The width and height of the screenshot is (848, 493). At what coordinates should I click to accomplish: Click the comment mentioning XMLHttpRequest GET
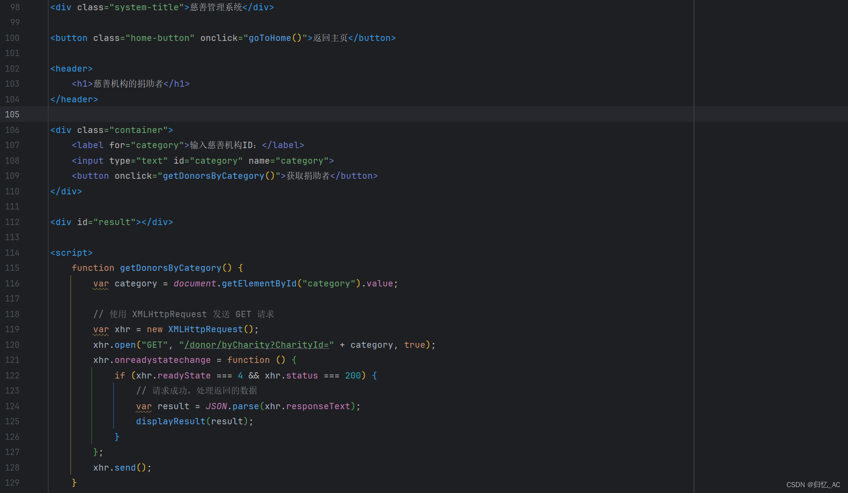[184, 314]
